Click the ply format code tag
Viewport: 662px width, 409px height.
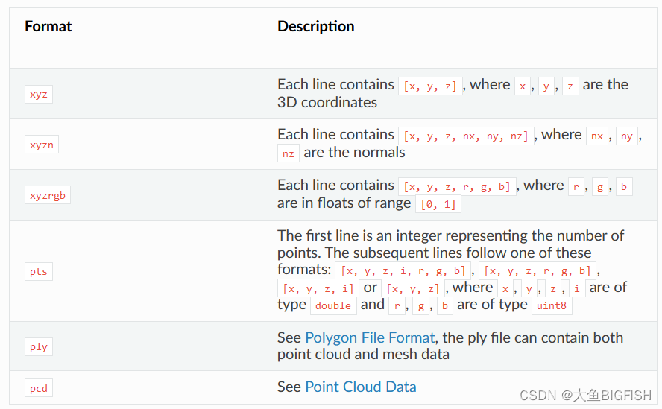[x=39, y=347]
